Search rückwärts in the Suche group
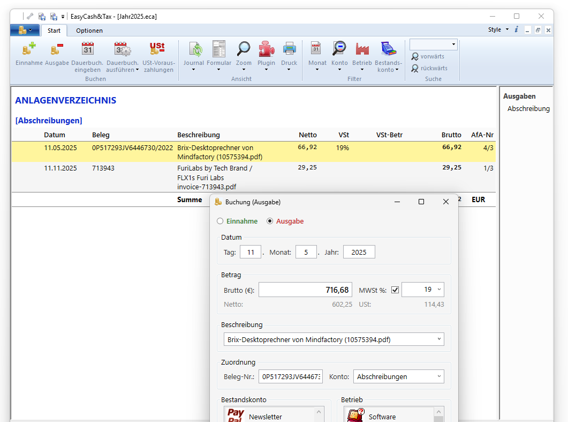 (429, 68)
